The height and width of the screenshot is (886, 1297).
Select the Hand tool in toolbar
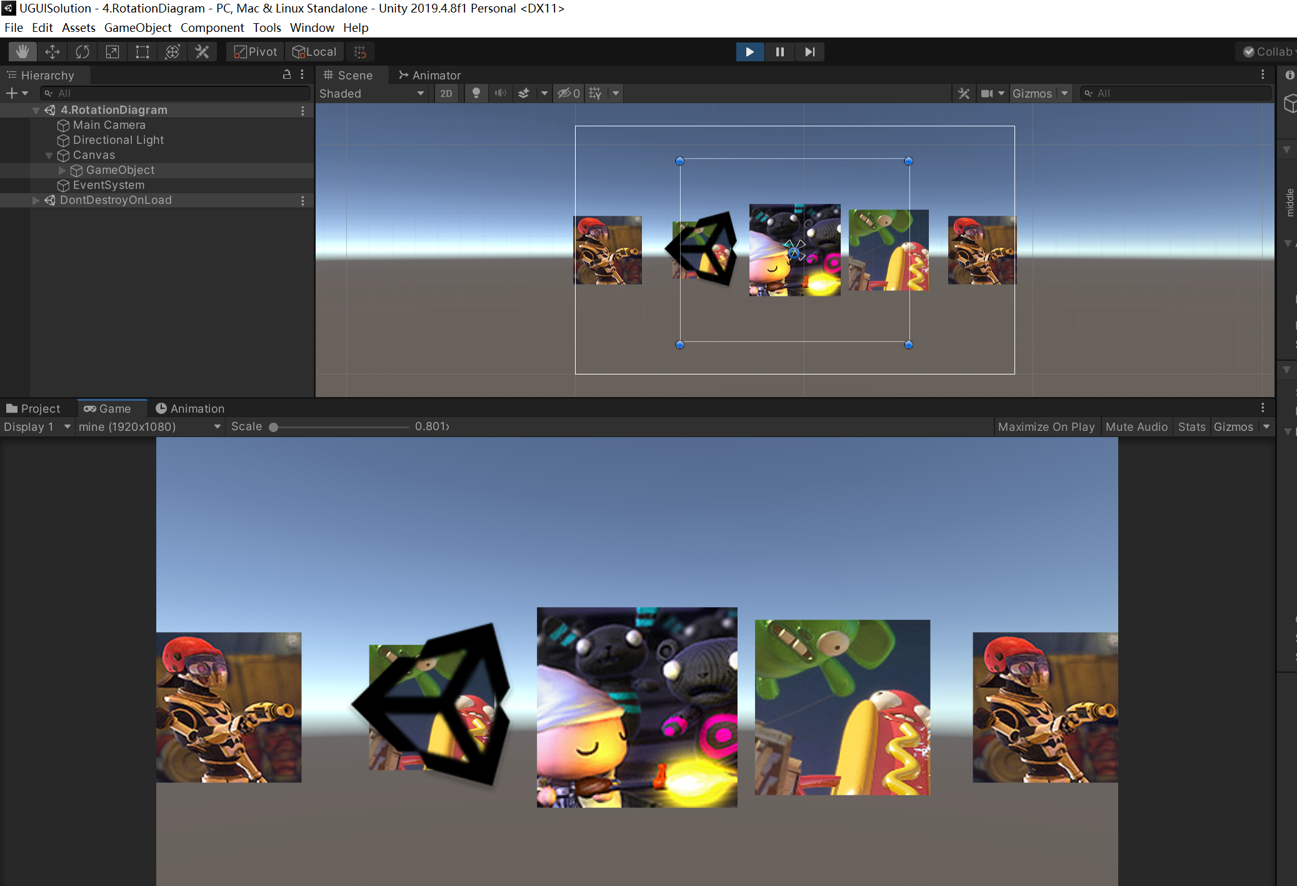[x=23, y=52]
